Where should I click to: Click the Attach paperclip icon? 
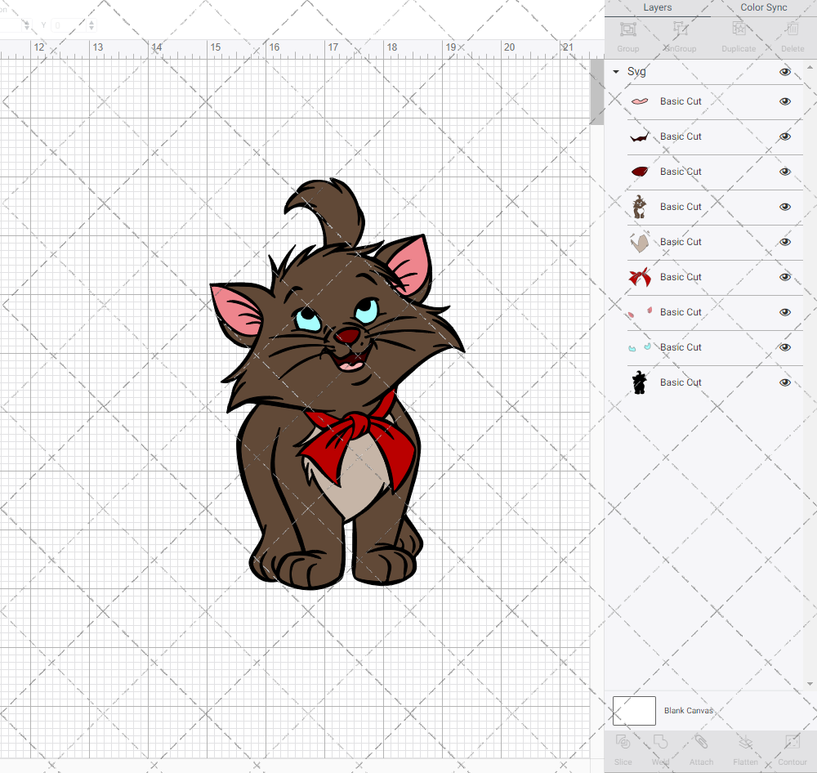point(701,742)
